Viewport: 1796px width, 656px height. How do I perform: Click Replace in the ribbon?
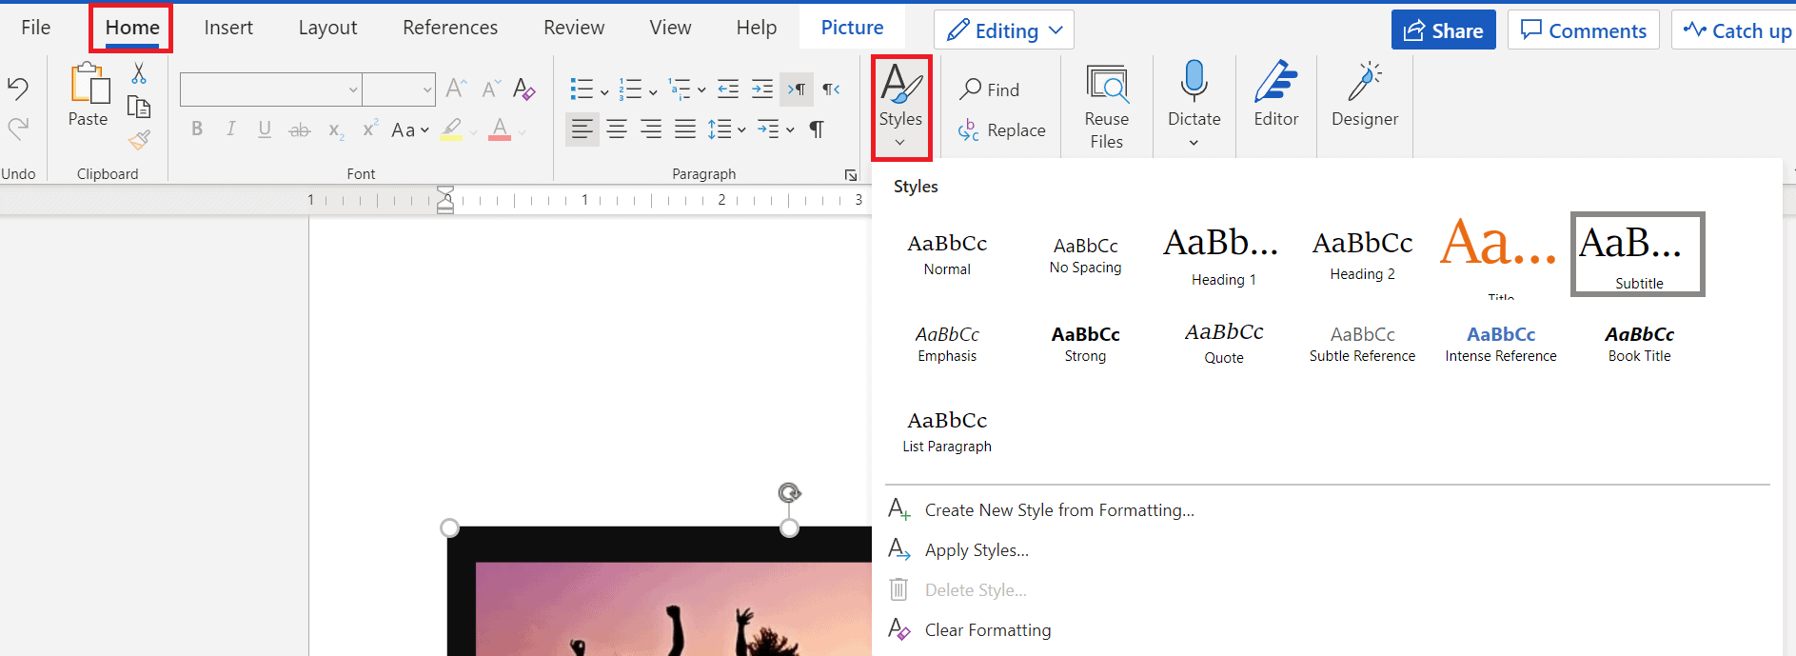click(1001, 129)
